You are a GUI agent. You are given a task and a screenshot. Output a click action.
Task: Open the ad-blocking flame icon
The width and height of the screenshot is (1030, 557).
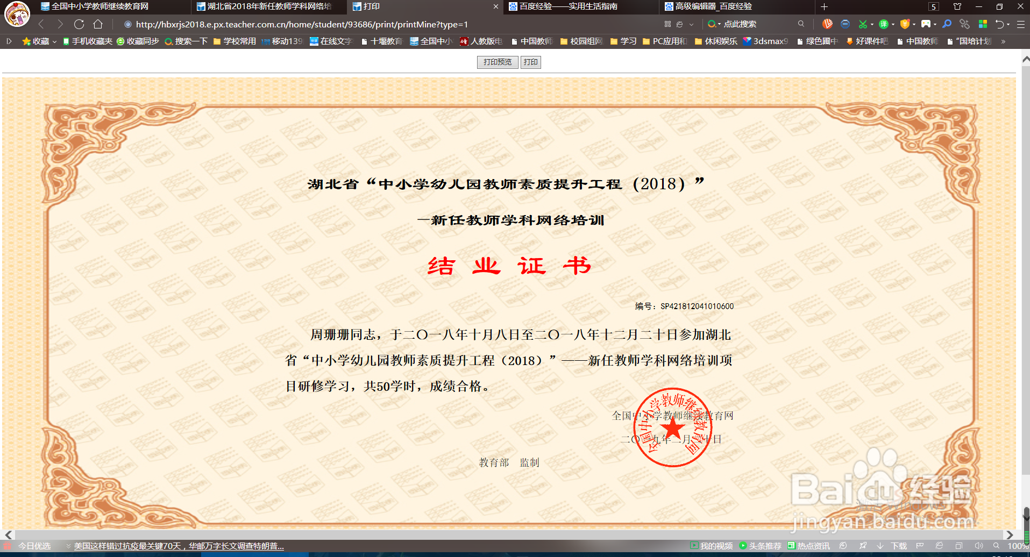pyautogui.click(x=827, y=24)
